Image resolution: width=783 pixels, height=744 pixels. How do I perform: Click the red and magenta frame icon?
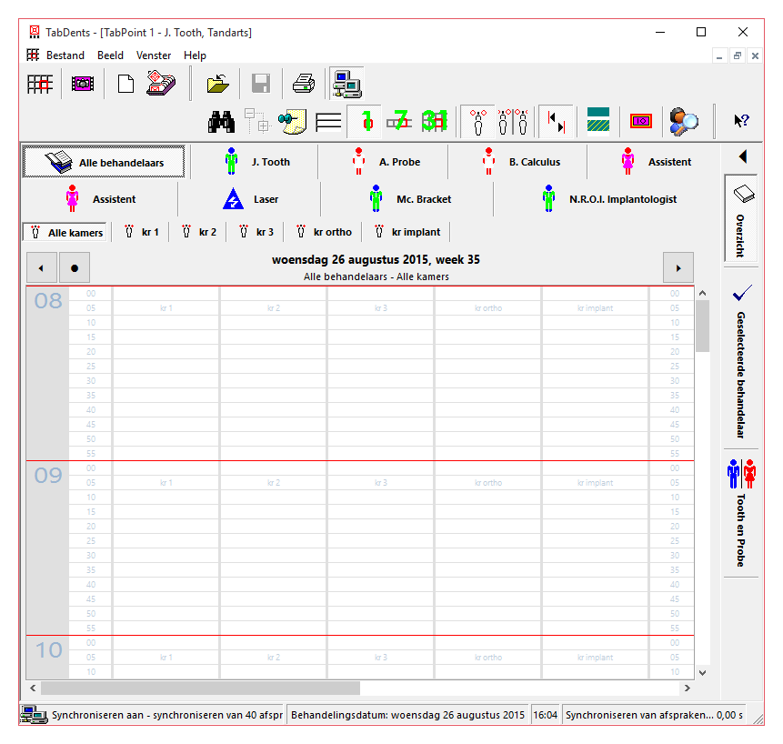641,121
